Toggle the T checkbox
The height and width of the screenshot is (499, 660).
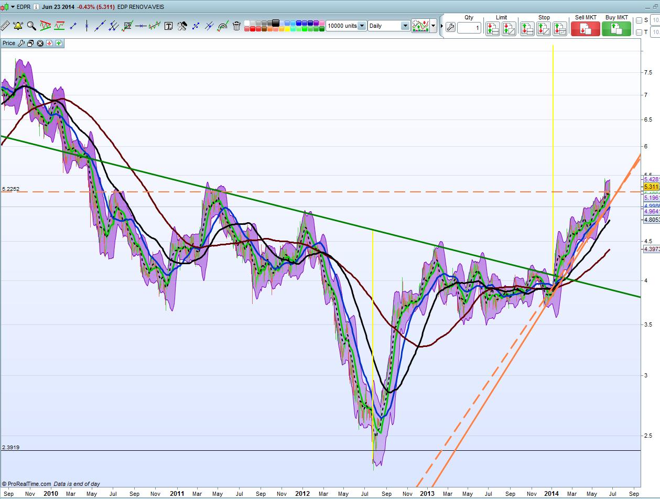point(639,32)
